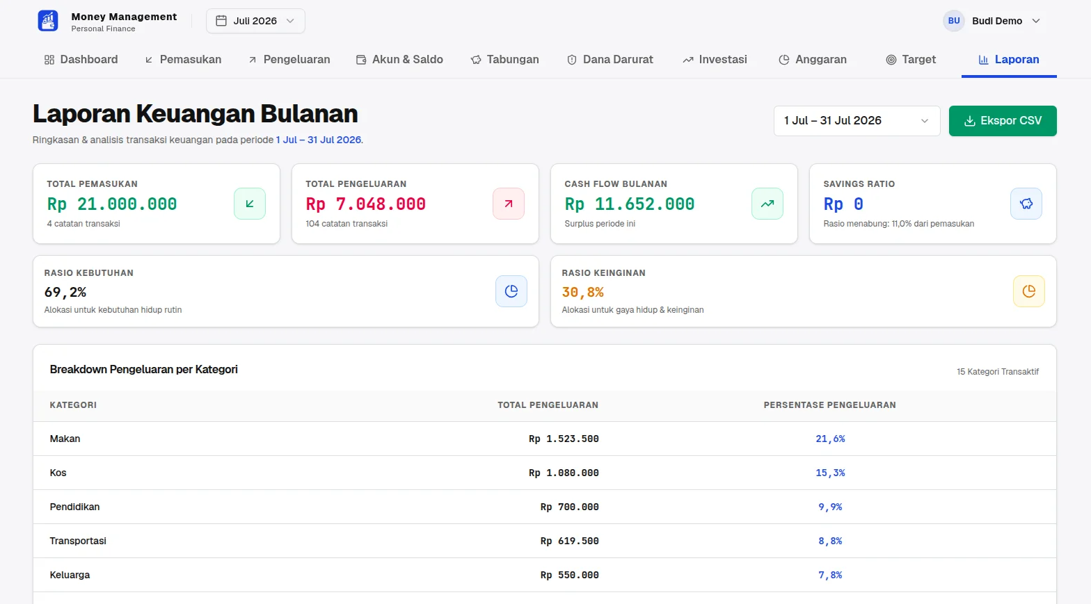
Task: Click the Money Management title text
Action: click(124, 17)
